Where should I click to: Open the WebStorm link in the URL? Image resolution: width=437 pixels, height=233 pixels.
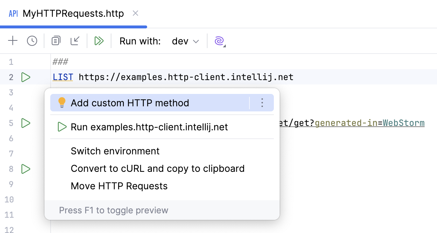403,123
